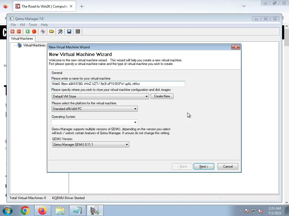This screenshot has height=216, width=289.
Task: Switch to Firefox in the taskbar
Action: pos(43,210)
